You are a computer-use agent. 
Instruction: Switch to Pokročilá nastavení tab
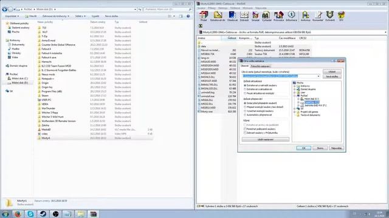tap(260, 66)
